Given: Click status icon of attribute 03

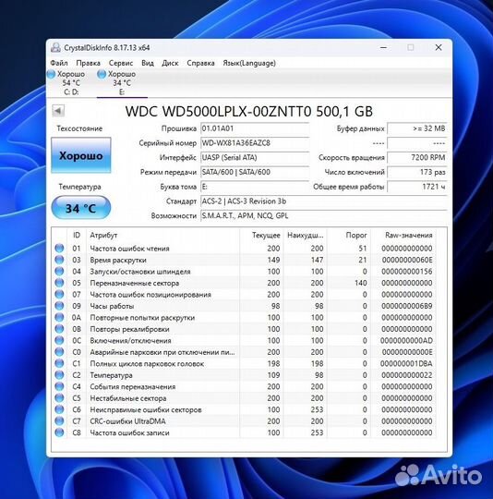Looking at the screenshot, I should (59, 260).
